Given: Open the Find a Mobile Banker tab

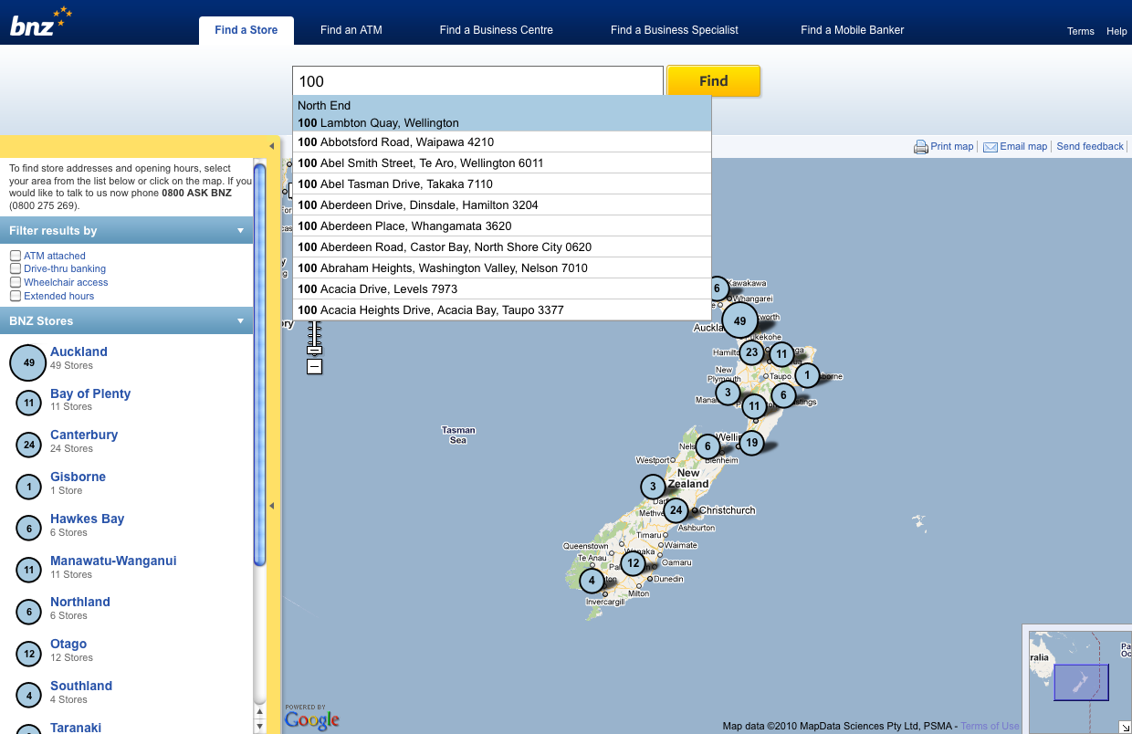Looking at the screenshot, I should (x=853, y=30).
